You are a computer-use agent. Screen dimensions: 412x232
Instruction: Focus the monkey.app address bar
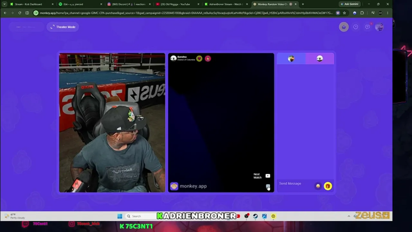(x=186, y=13)
